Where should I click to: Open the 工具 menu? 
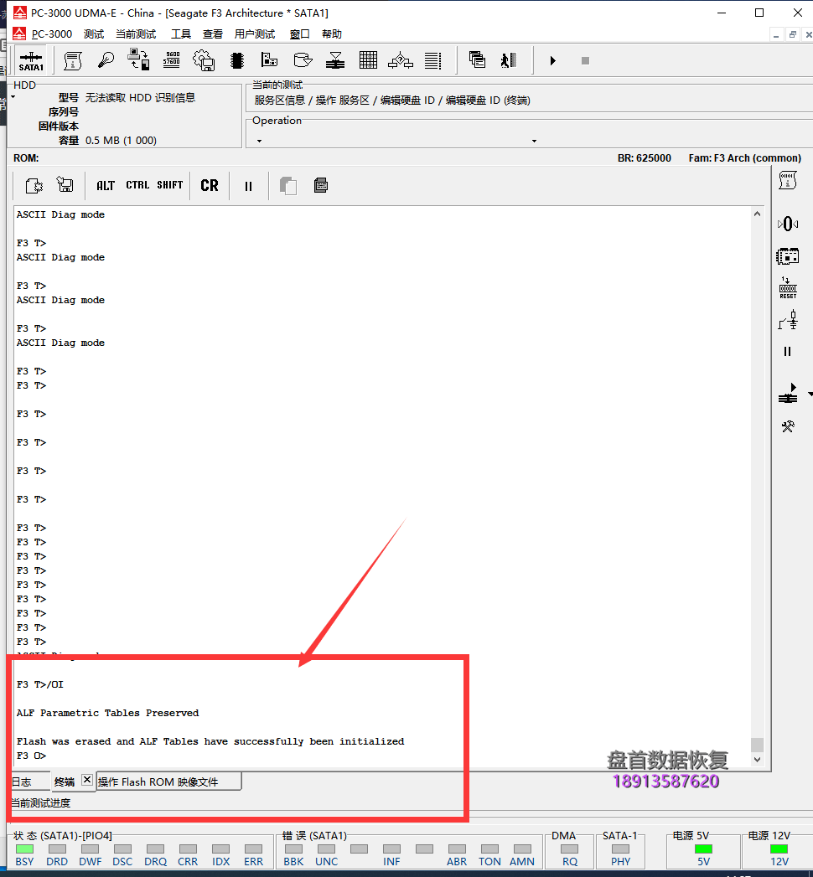[181, 34]
